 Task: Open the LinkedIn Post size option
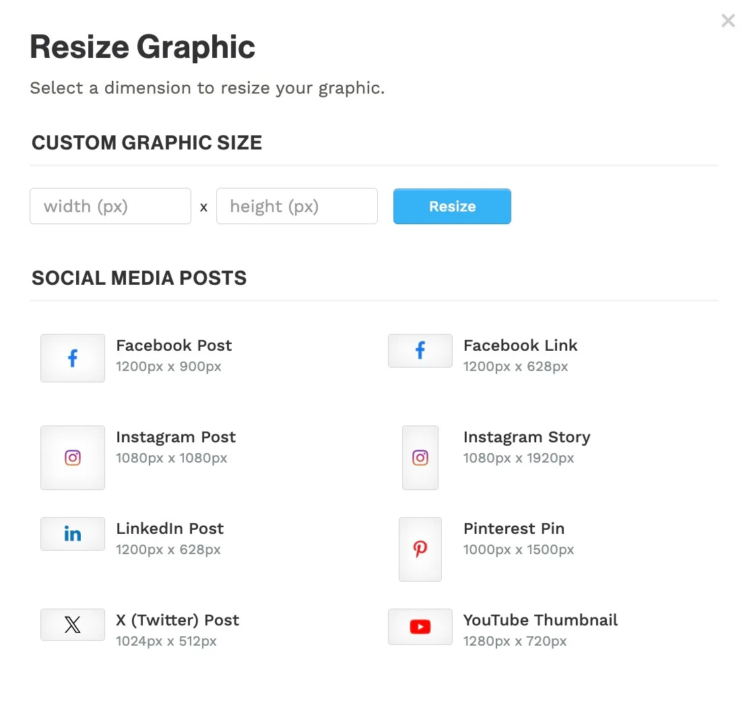(170, 539)
